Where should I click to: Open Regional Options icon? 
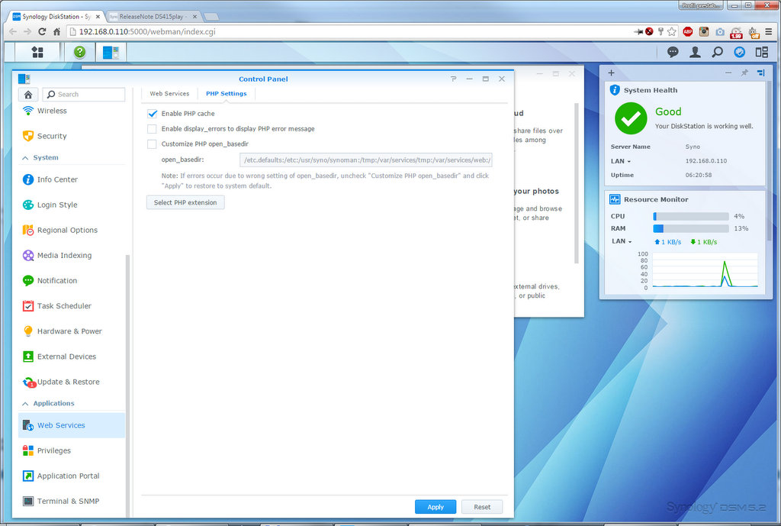pos(28,231)
